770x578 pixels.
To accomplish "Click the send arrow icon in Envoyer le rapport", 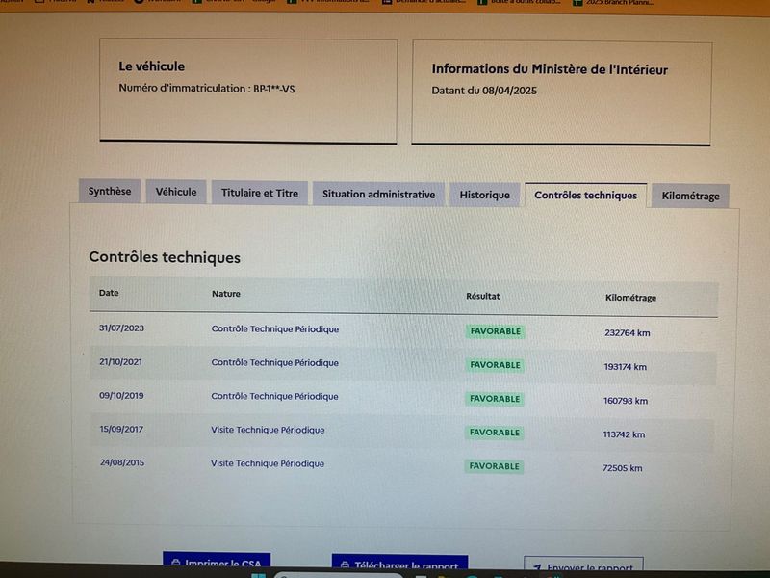I will [537, 567].
